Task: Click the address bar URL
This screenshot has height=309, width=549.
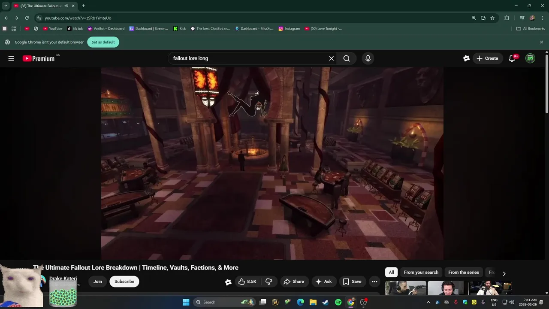Action: (x=78, y=18)
